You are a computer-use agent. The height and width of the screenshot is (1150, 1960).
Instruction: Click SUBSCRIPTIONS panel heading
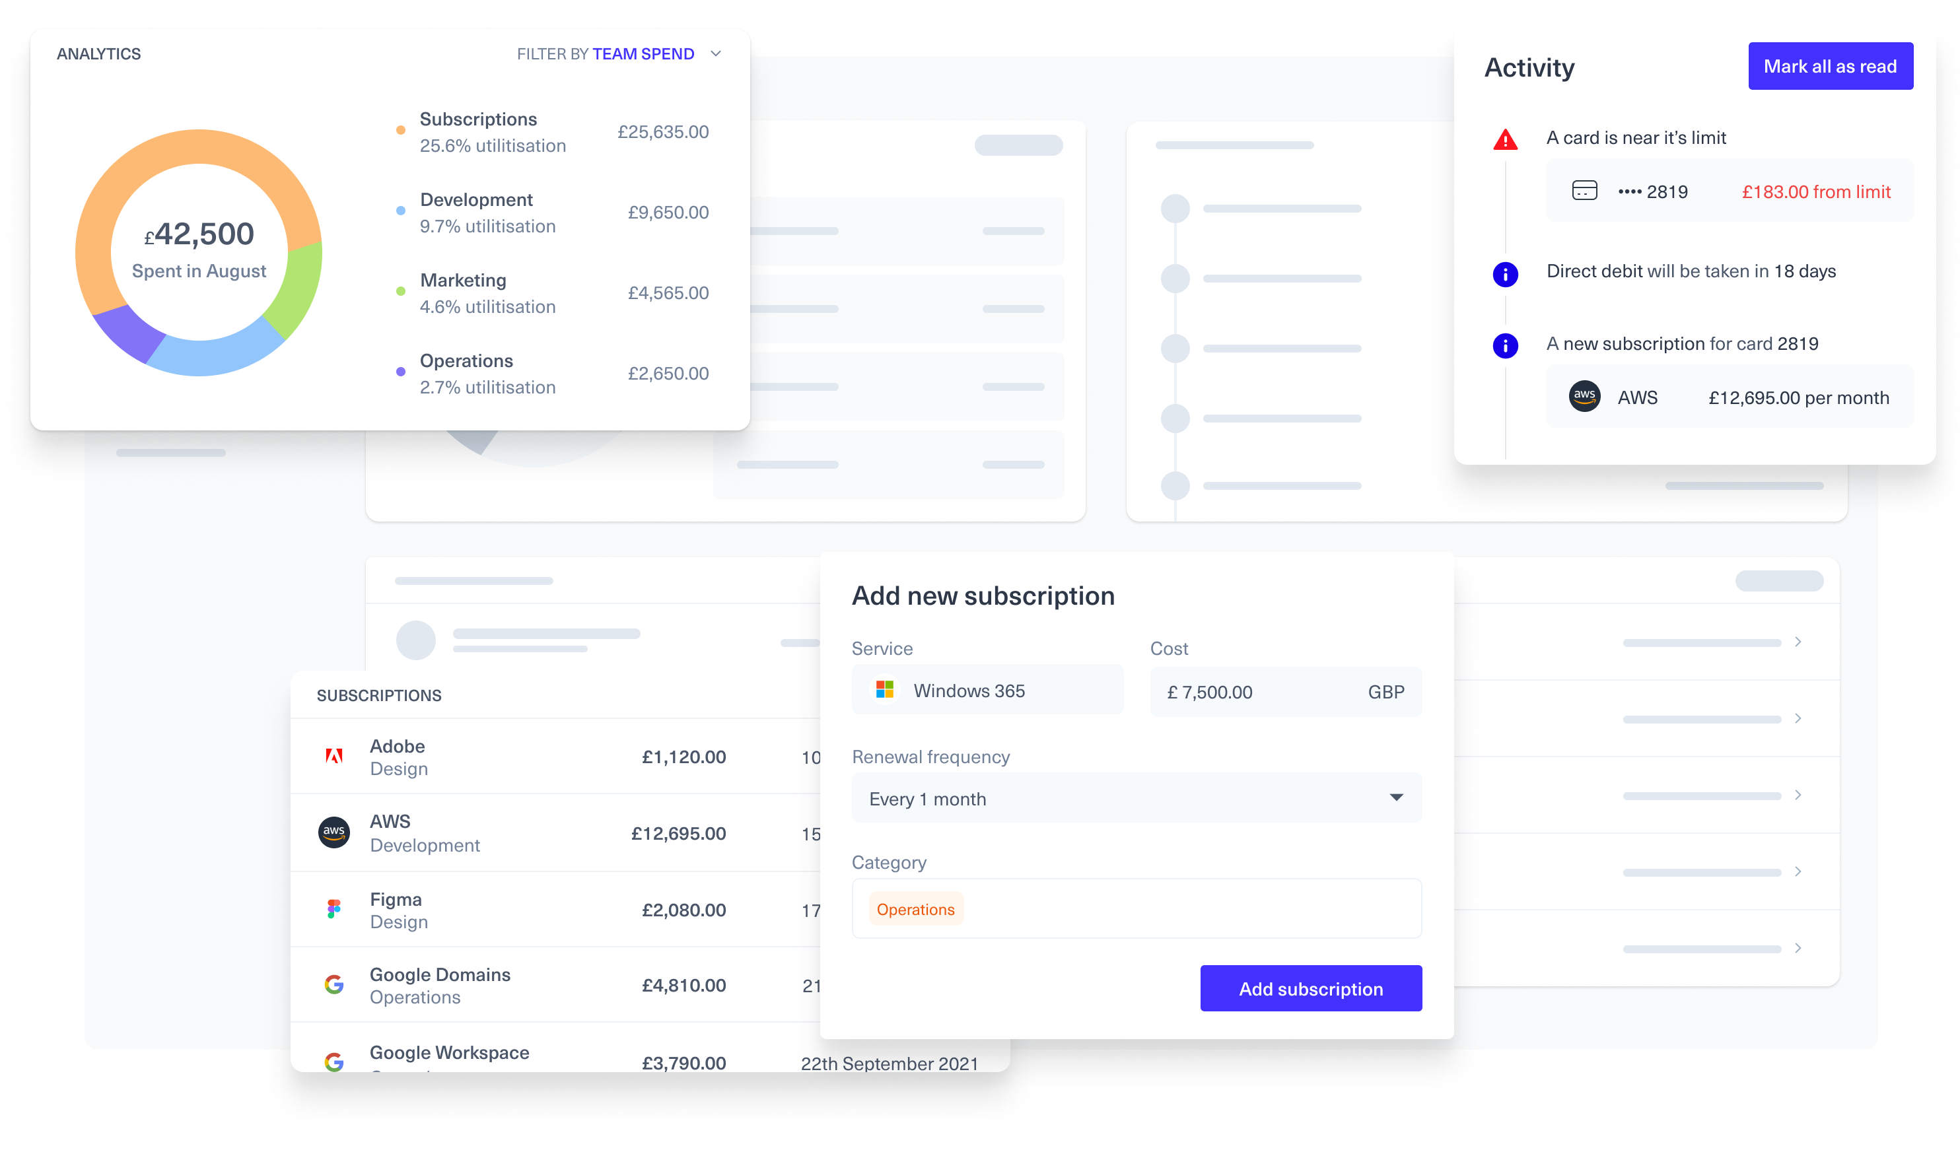(x=379, y=695)
